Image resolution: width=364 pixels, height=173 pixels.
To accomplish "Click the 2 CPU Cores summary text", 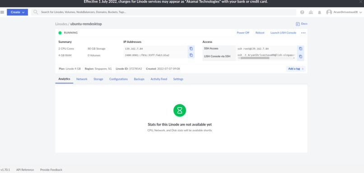I will (x=66, y=49).
